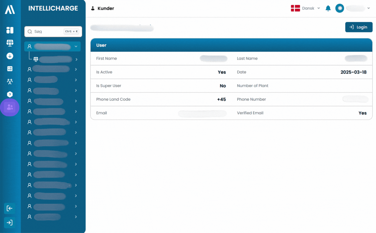Open the dashboard icon in left rail
Viewport: 376px width, 233px height.
pos(10,30)
